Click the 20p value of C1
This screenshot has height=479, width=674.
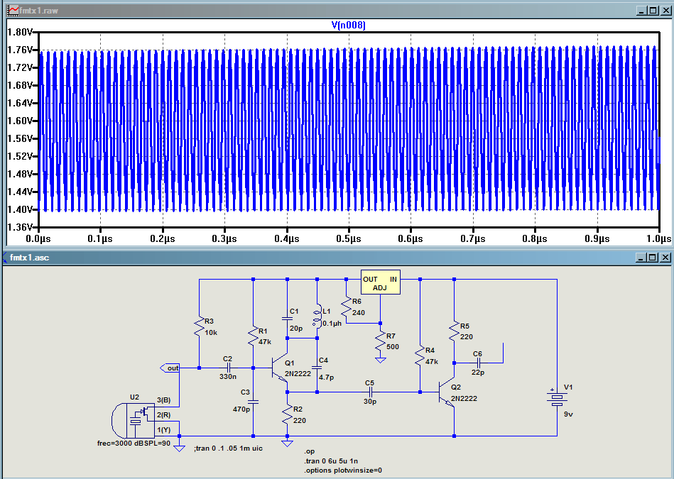pos(296,329)
